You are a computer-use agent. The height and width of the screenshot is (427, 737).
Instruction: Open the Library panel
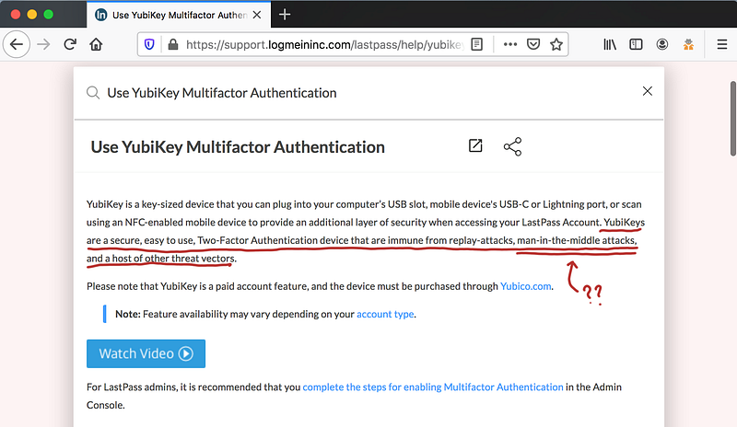pyautogui.click(x=610, y=44)
